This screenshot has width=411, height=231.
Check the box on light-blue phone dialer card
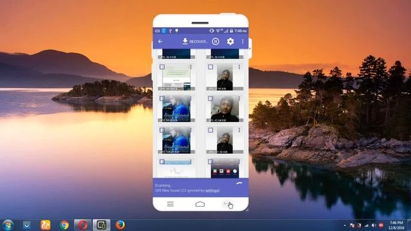pyautogui.click(x=162, y=162)
